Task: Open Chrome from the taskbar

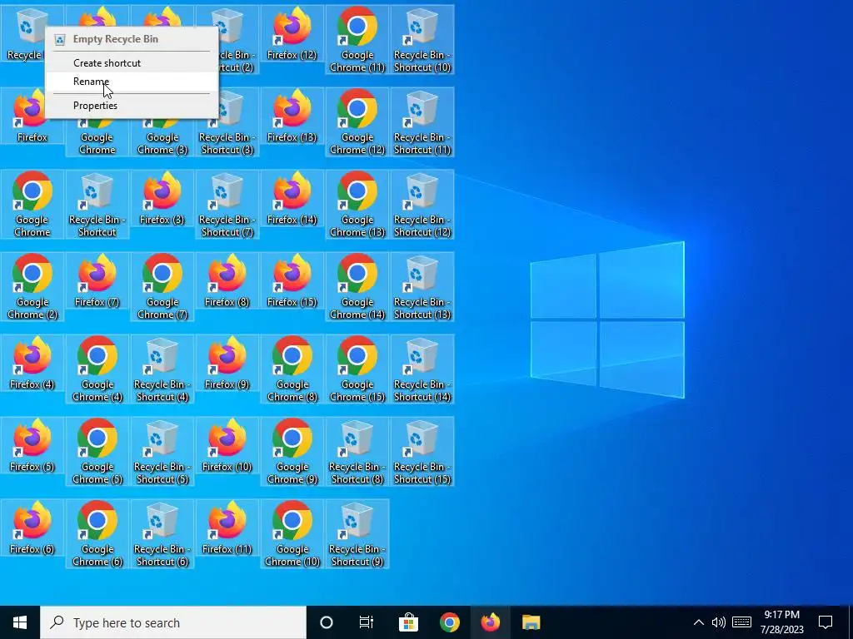Action: [x=449, y=622]
